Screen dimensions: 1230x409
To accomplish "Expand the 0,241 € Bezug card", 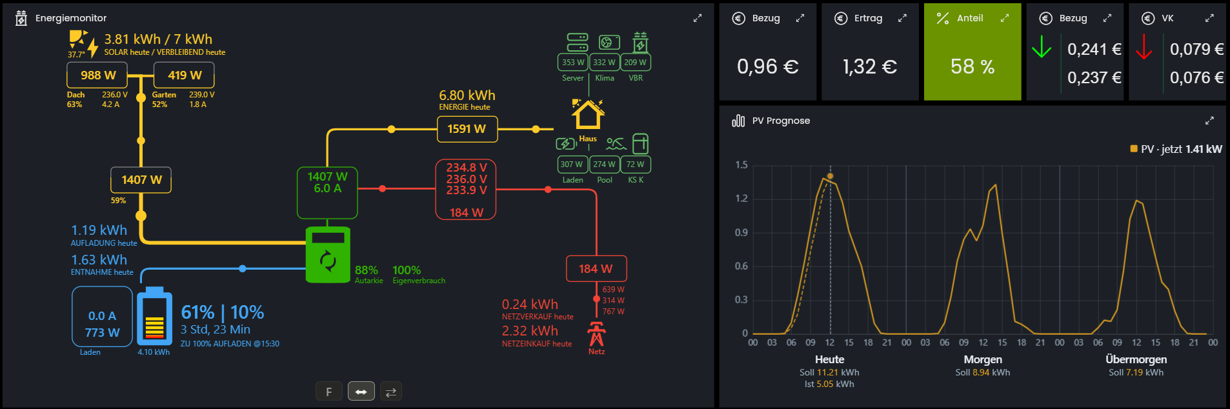I will click(1107, 18).
